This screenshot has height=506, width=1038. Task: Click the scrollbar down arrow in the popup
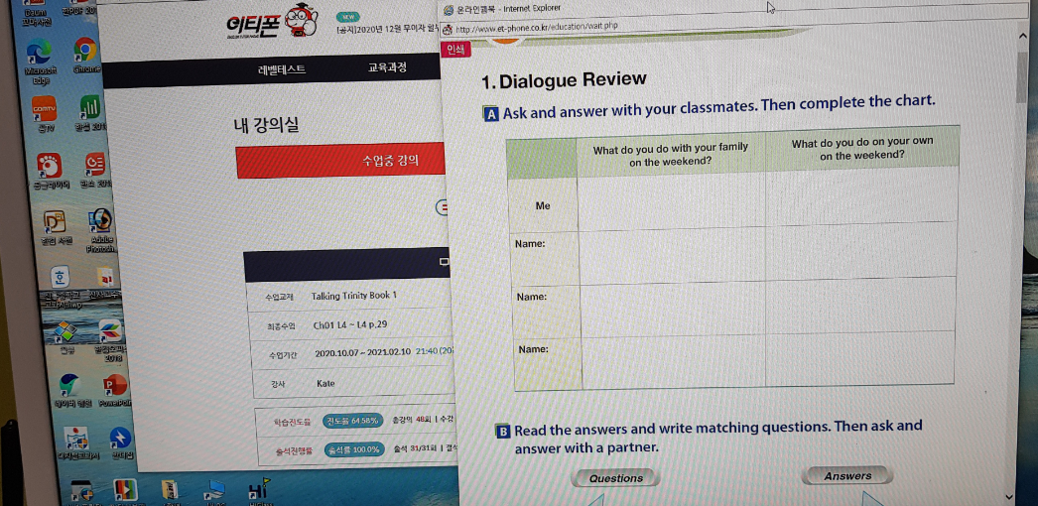pyautogui.click(x=1009, y=495)
